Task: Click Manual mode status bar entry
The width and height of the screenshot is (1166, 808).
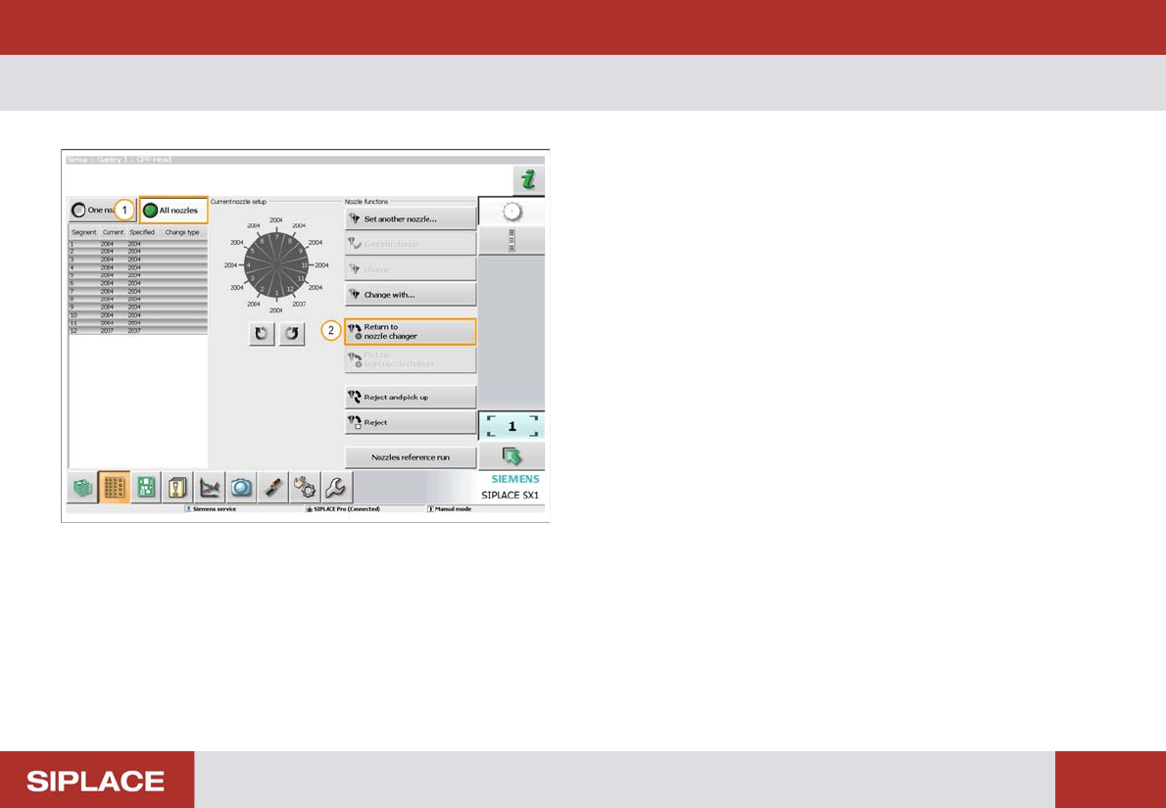Action: 451,509
